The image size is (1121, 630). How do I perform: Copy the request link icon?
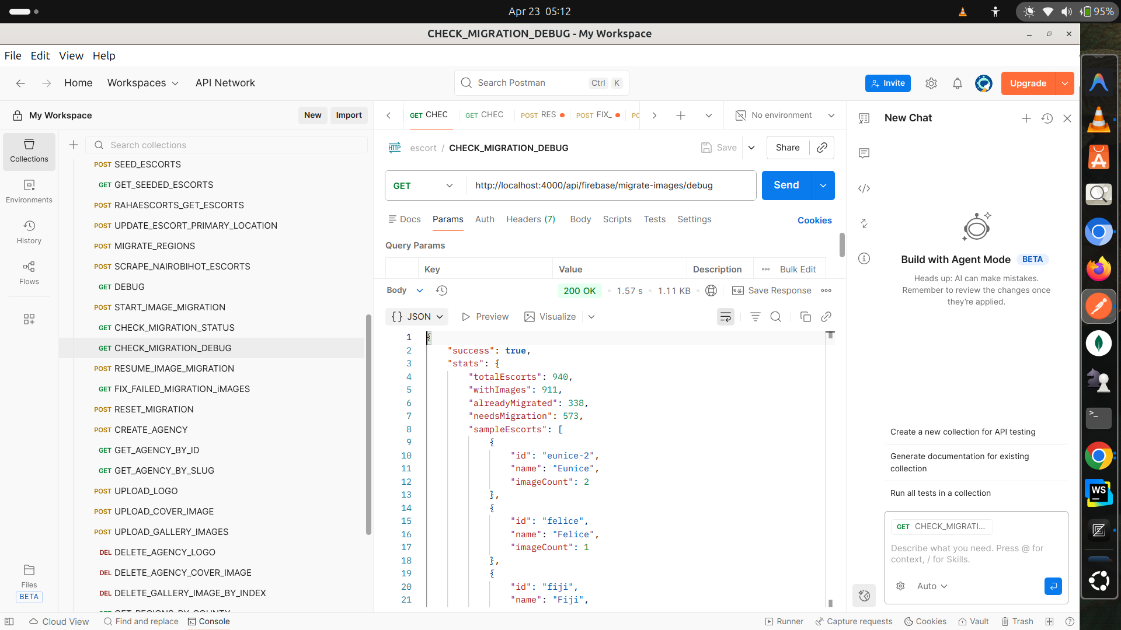click(x=822, y=148)
